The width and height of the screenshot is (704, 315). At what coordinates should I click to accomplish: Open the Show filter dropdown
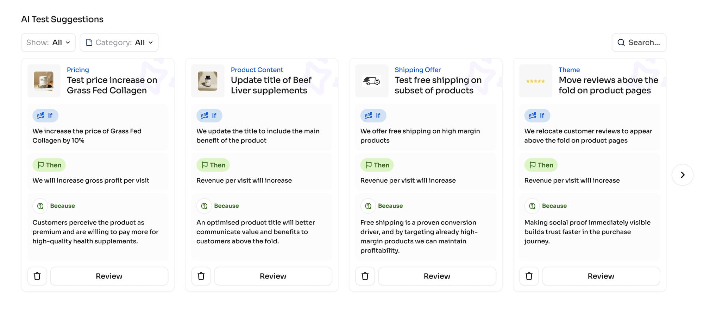click(x=48, y=42)
